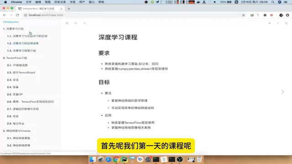292x164 pixels.
Task: Open section 1.3 深度学习框架介绍
Action: 21,51
